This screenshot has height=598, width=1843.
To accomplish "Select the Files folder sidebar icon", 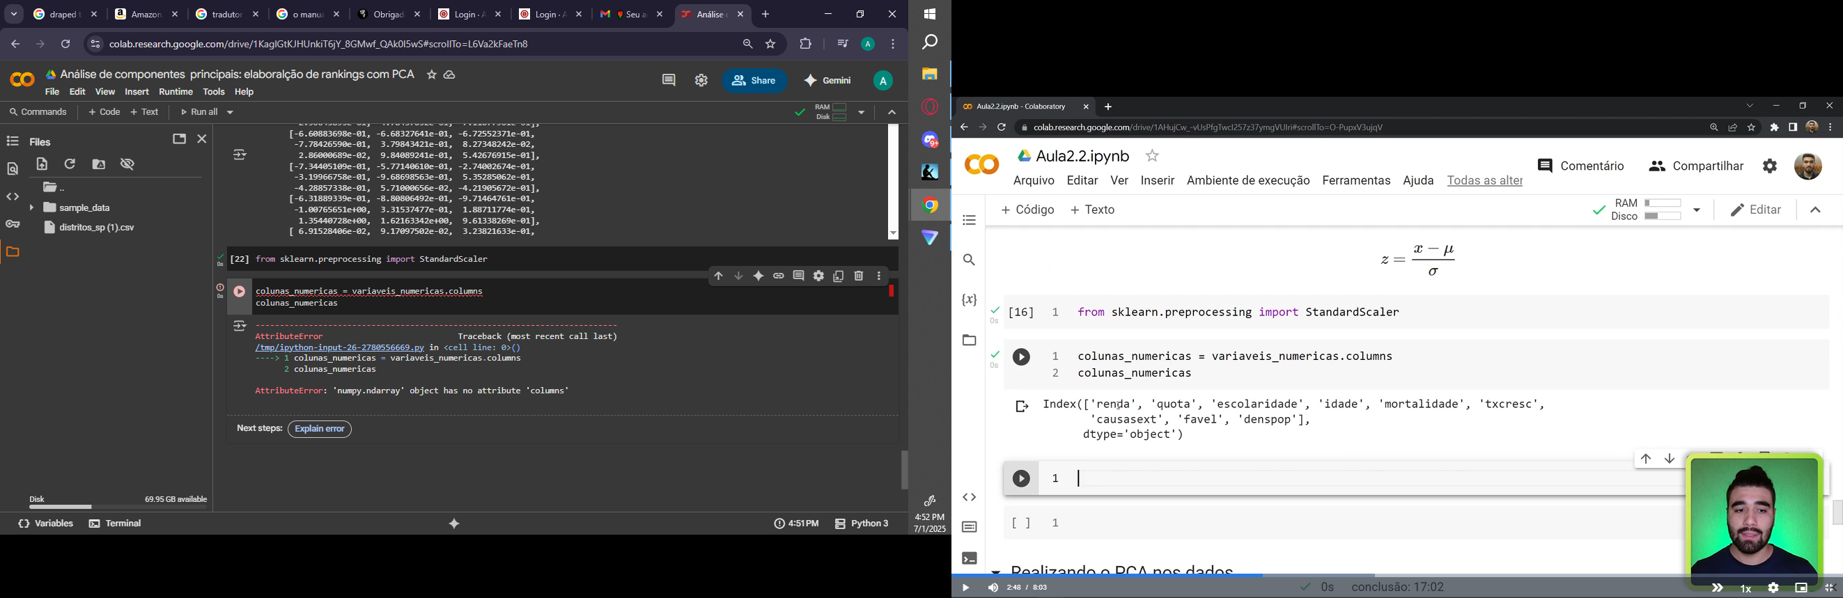I will tap(12, 252).
